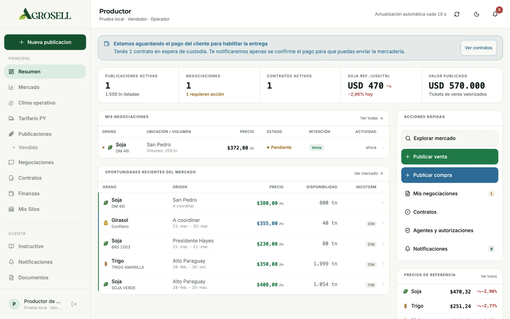510x319 pixels.
Task: Expand the Girasol Confitero opportunity chevron
Action: click(x=383, y=223)
